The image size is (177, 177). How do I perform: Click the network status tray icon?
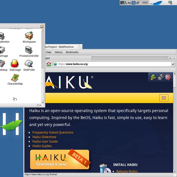pos(125,3)
